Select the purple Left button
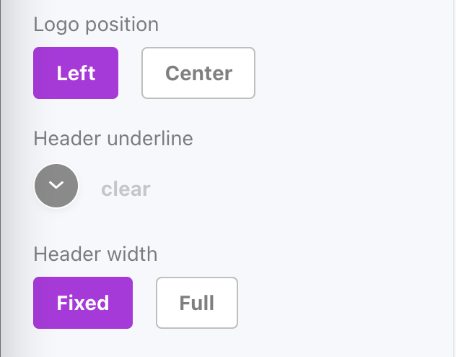Screen dimensions: 456x357 pyautogui.click(x=76, y=73)
